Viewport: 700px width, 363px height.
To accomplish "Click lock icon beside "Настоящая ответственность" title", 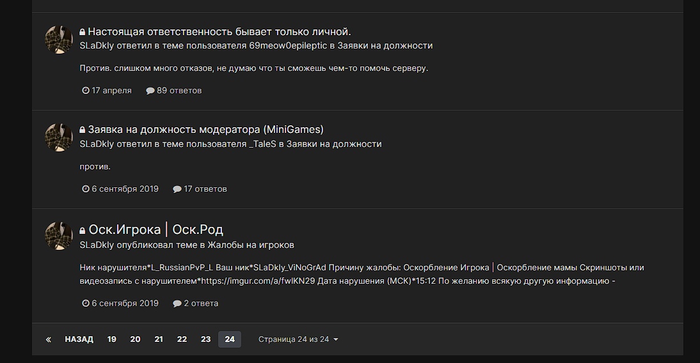I will point(82,32).
